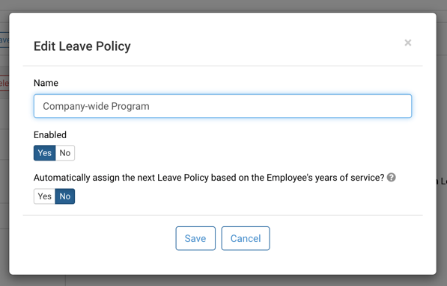The image size is (447, 286).
Task: Choose Yes for automatic Leave Policy assignment
Action: [44, 196]
